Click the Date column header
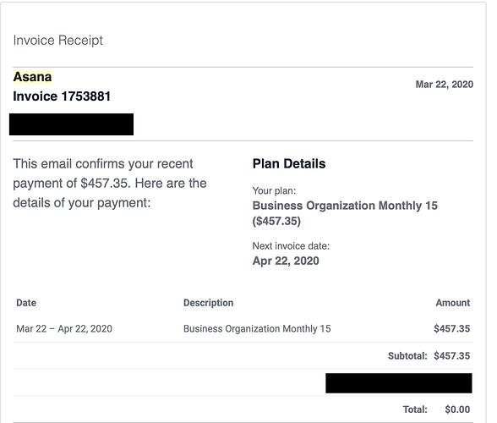This screenshot has width=497, height=423. [26, 303]
